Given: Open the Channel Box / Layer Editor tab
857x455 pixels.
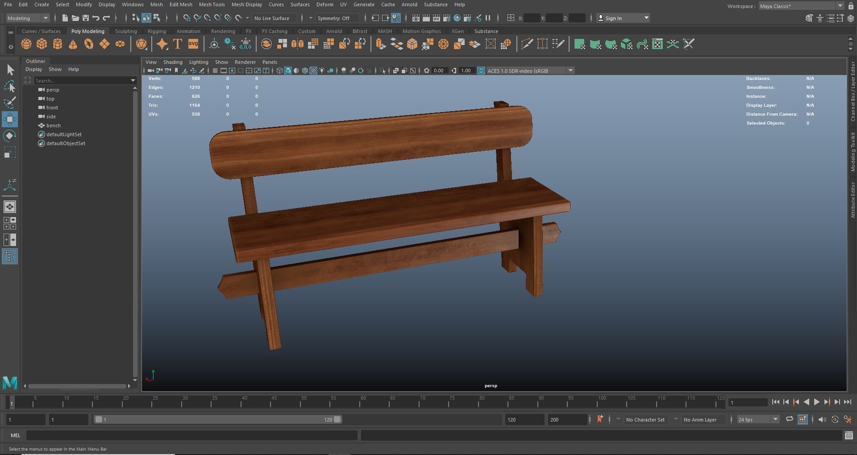Looking at the screenshot, I should (x=853, y=92).
